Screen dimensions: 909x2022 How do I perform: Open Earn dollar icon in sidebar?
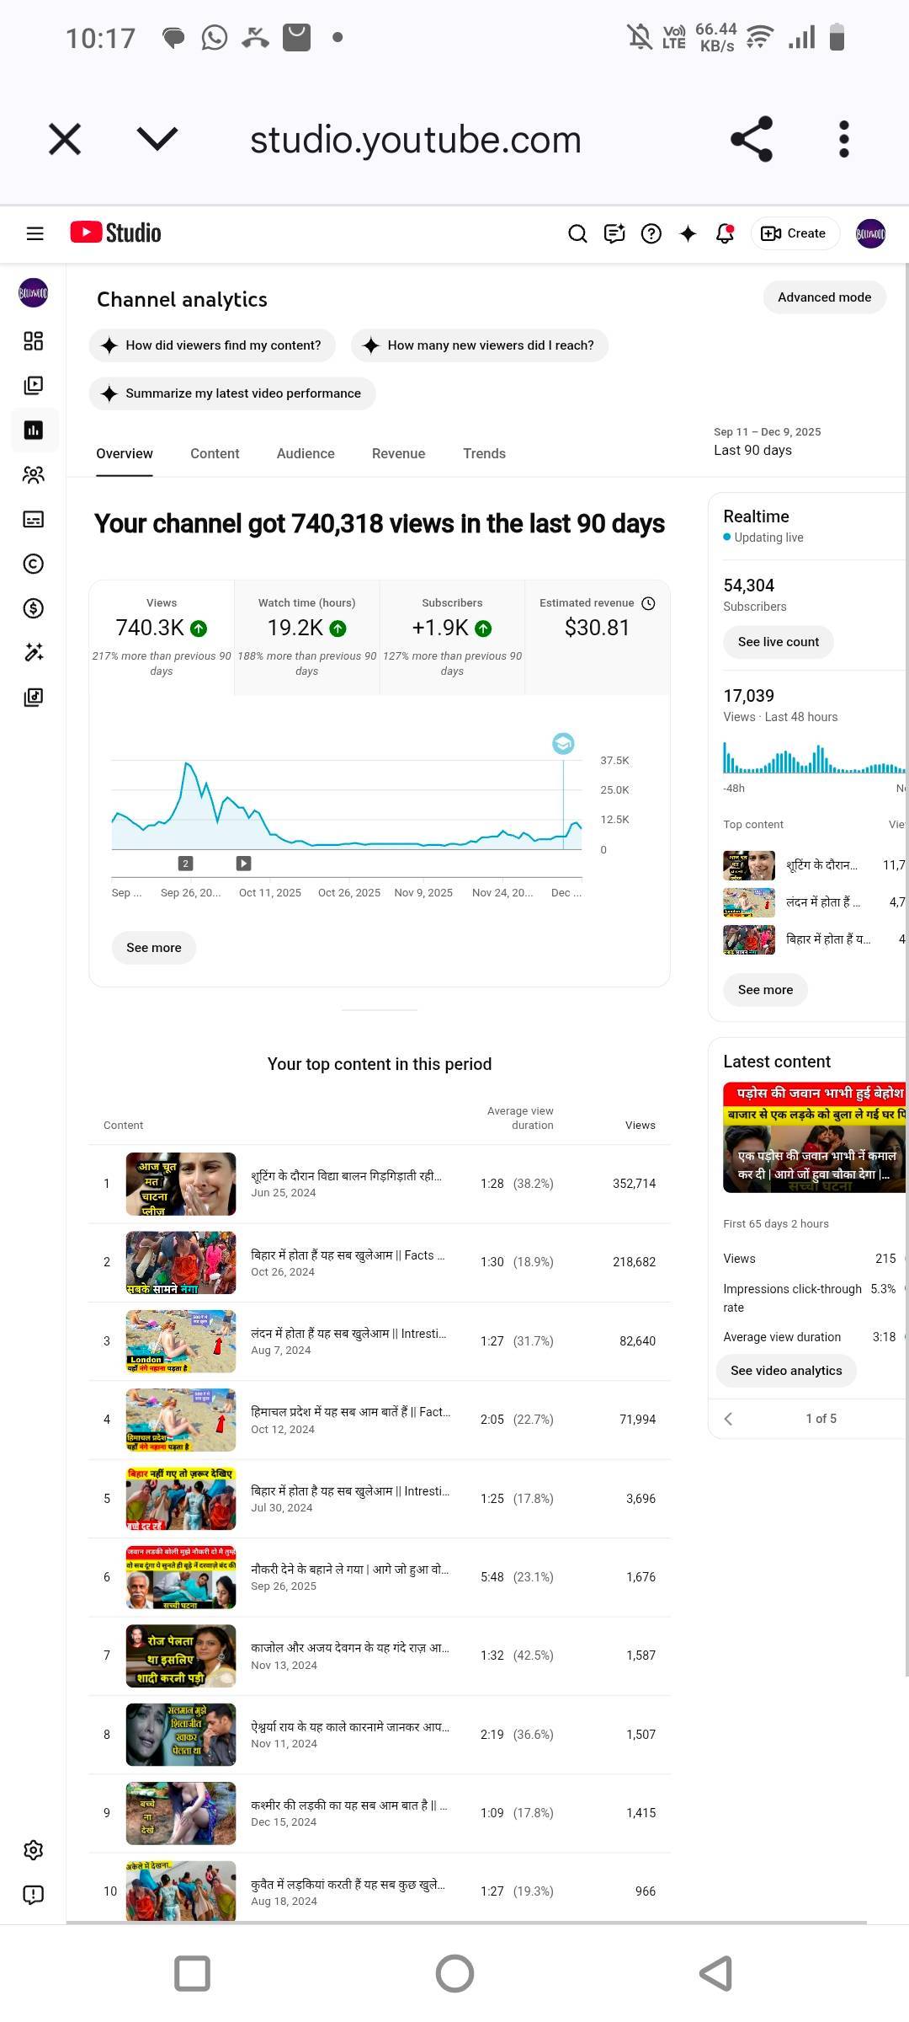click(34, 608)
